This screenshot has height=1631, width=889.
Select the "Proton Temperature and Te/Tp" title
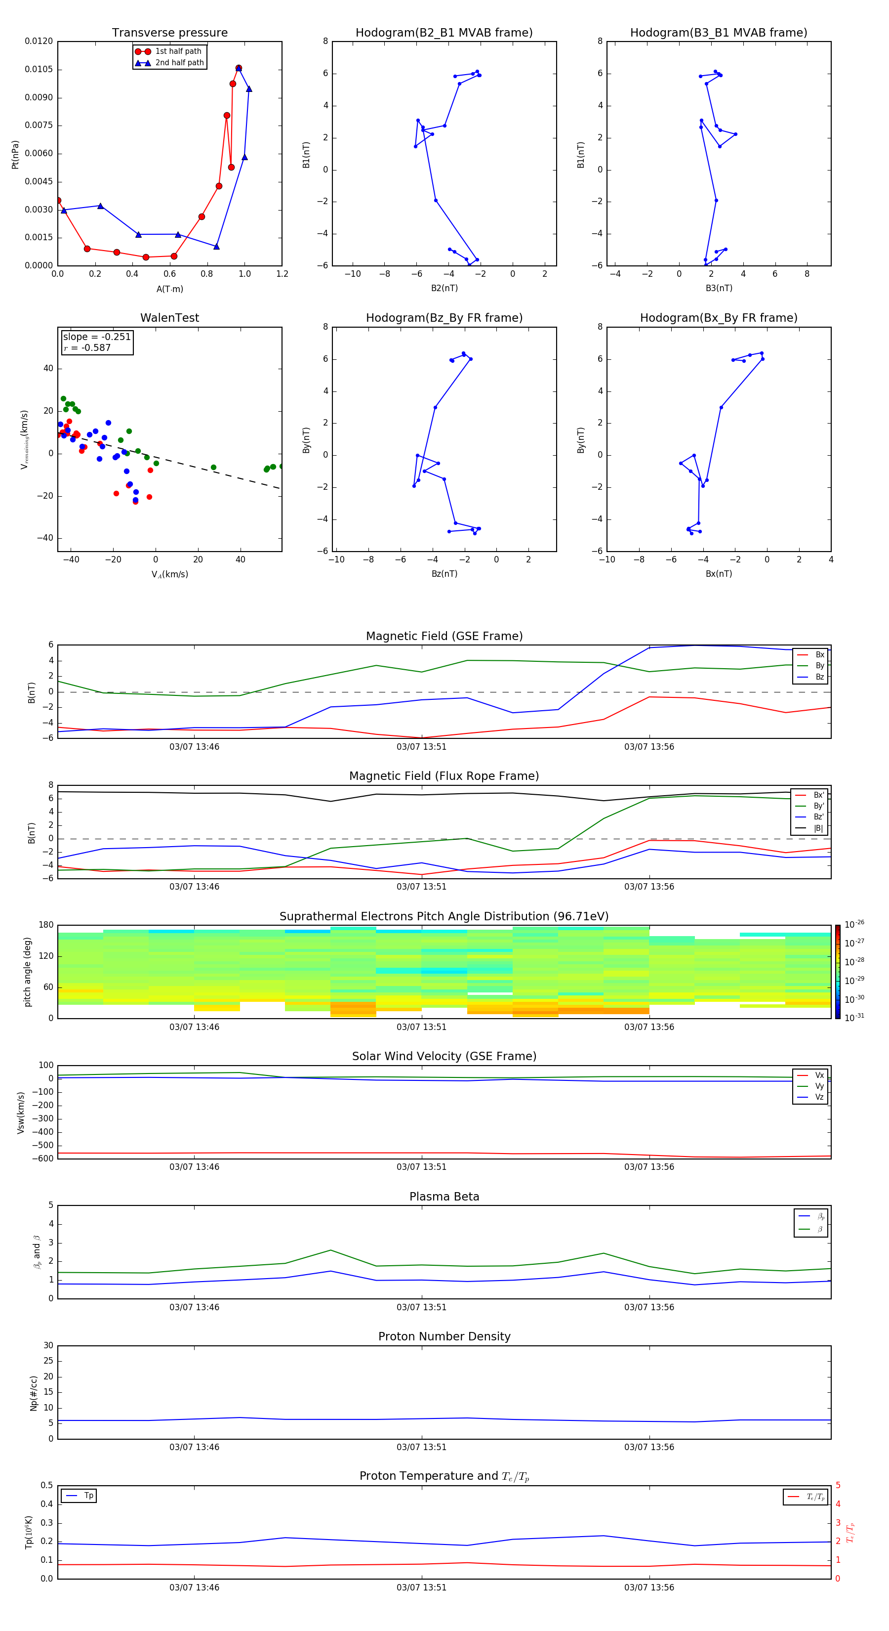[444, 1476]
